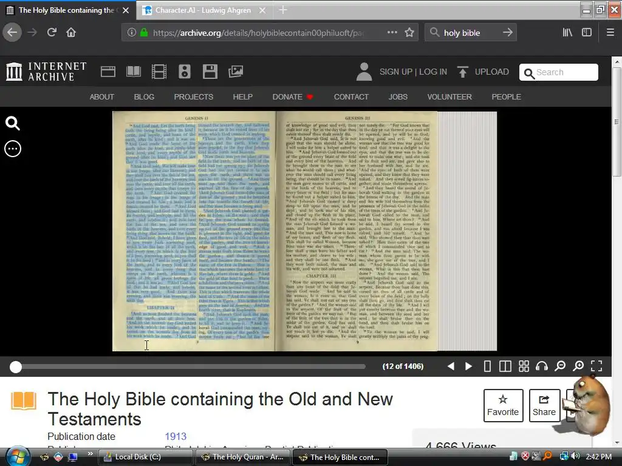
Task: Open the Audio speaker icon
Action: pyautogui.click(x=185, y=72)
